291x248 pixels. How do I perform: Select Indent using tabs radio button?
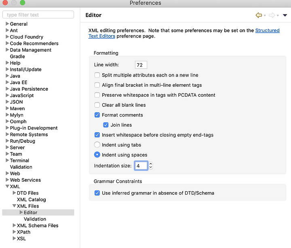[x=97, y=145]
